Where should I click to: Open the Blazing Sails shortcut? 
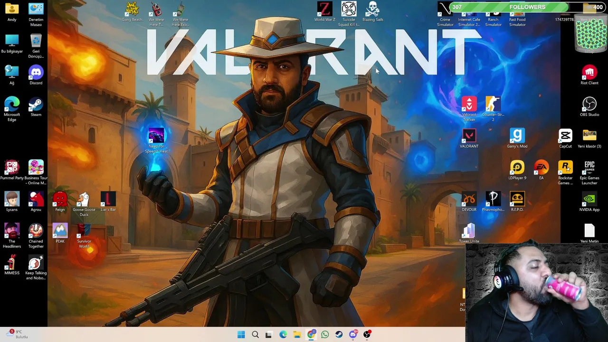click(x=373, y=12)
